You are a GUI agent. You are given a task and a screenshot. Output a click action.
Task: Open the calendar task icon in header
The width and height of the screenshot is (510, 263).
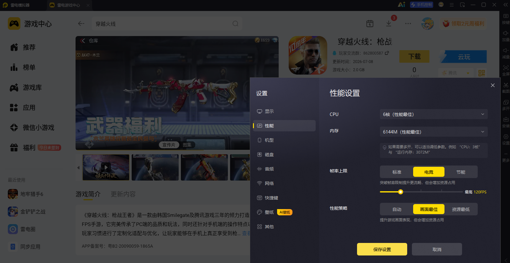point(370,24)
